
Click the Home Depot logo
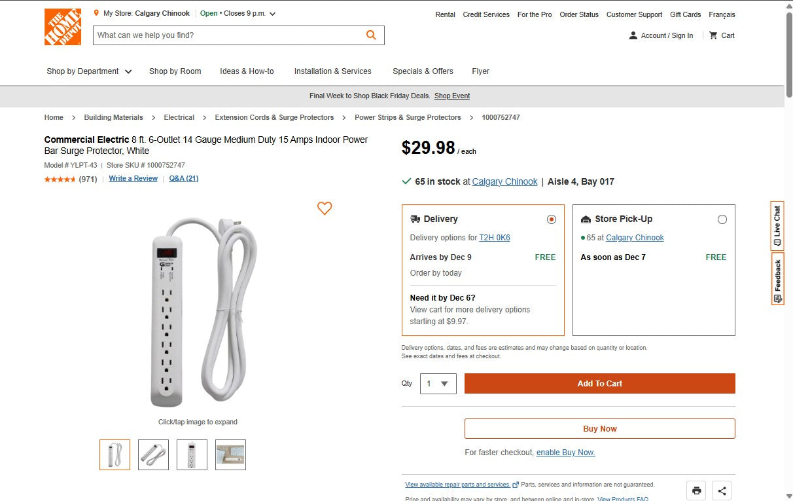[x=62, y=28]
